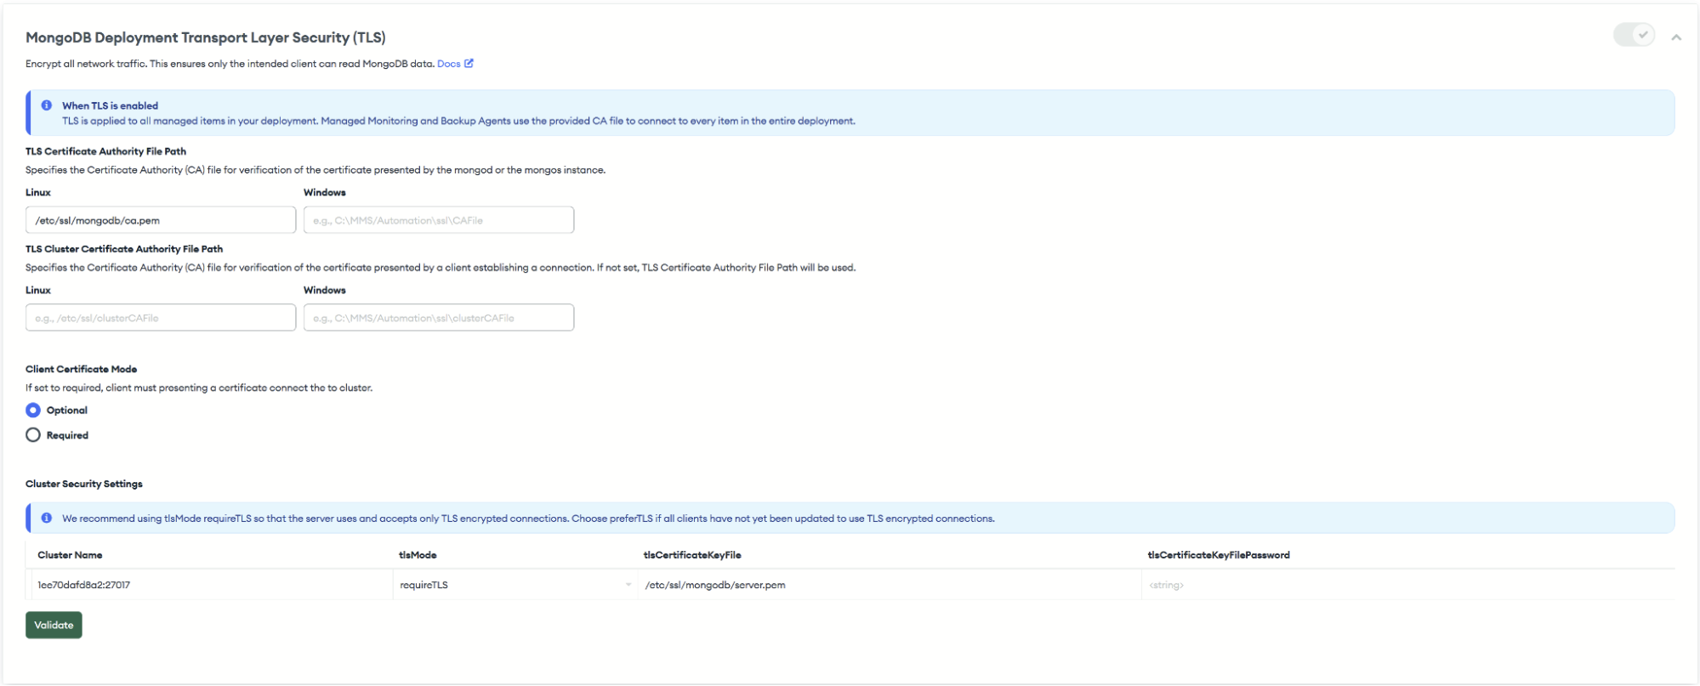1700x686 pixels.
Task: Open the Docs link
Action: (x=448, y=64)
